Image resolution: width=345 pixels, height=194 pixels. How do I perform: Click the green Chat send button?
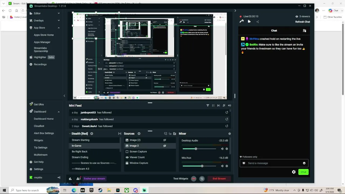click(303, 172)
